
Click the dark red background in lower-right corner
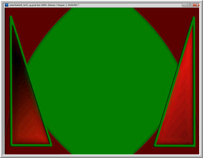(173, 150)
